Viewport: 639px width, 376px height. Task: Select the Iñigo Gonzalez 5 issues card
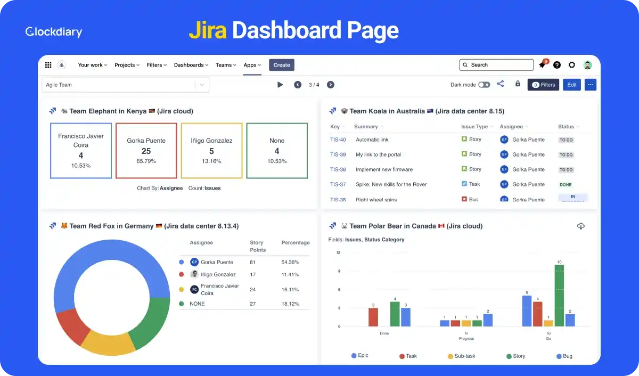point(211,151)
